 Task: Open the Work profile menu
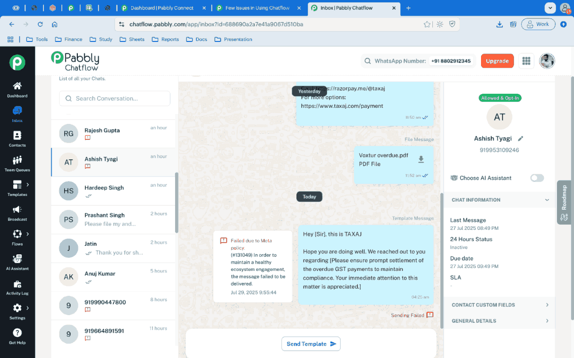(x=538, y=24)
